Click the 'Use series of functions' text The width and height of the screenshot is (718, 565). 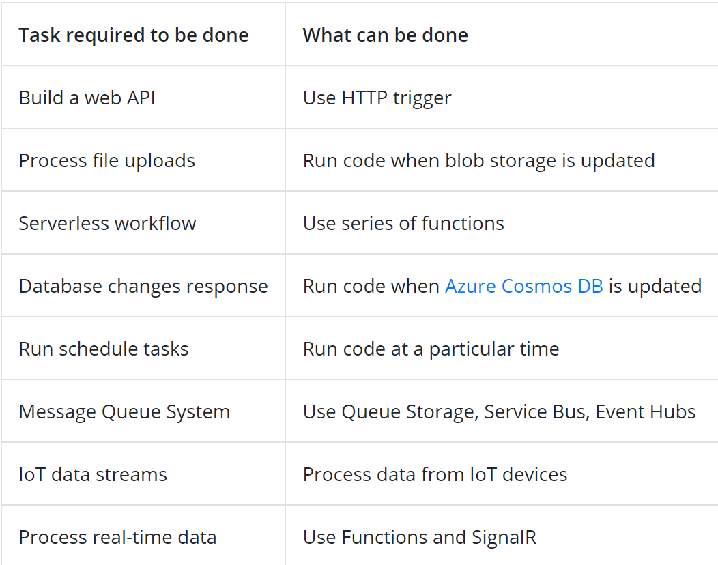pyautogui.click(x=403, y=223)
